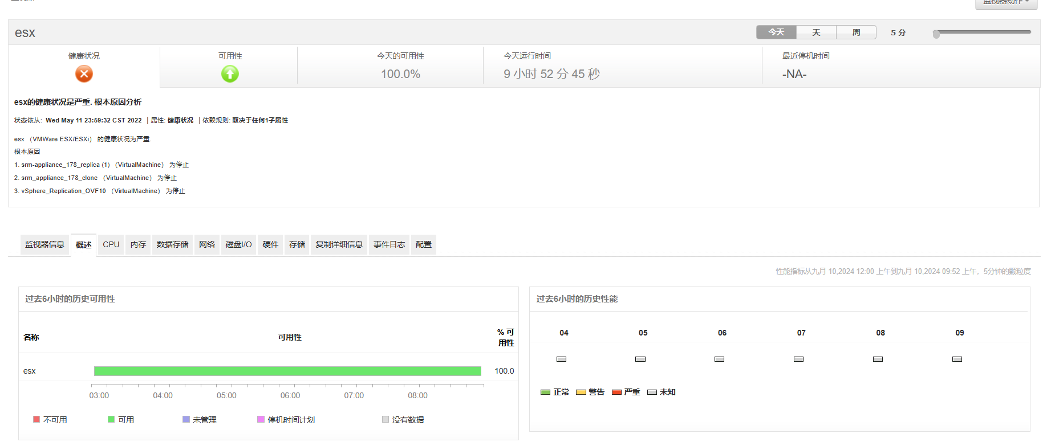Open the CPU tab
1051x446 pixels.
[x=111, y=244]
